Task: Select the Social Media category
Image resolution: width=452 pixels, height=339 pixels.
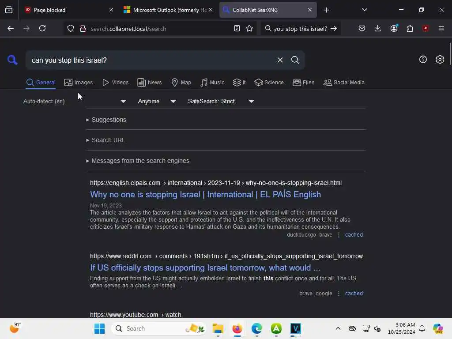Action: tap(344, 83)
